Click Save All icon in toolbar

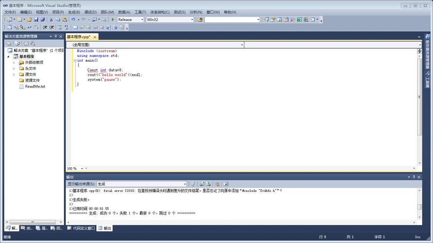(42, 20)
